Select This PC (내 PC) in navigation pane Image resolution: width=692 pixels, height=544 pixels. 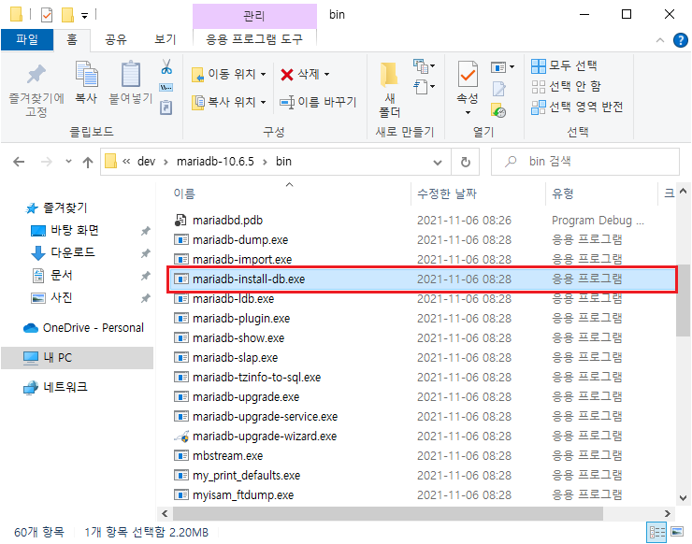(x=78, y=358)
